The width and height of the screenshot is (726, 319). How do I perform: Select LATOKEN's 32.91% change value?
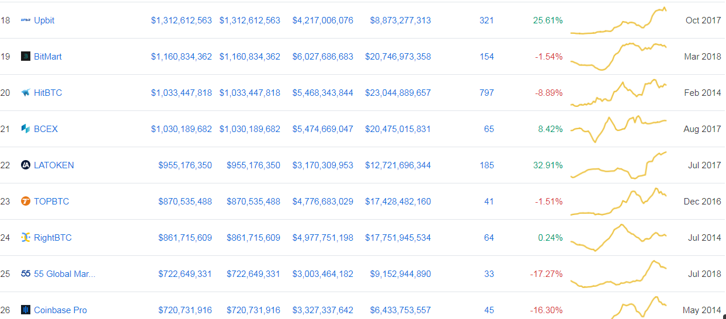click(548, 165)
